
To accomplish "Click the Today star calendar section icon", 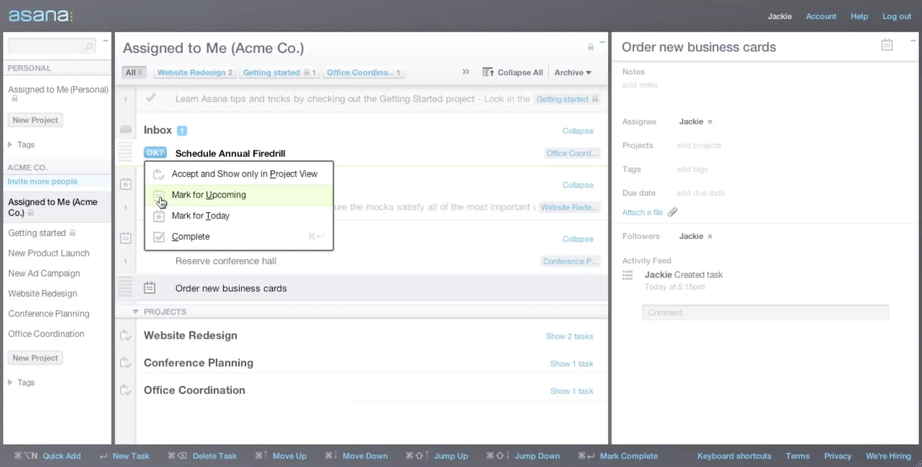I will click(125, 184).
